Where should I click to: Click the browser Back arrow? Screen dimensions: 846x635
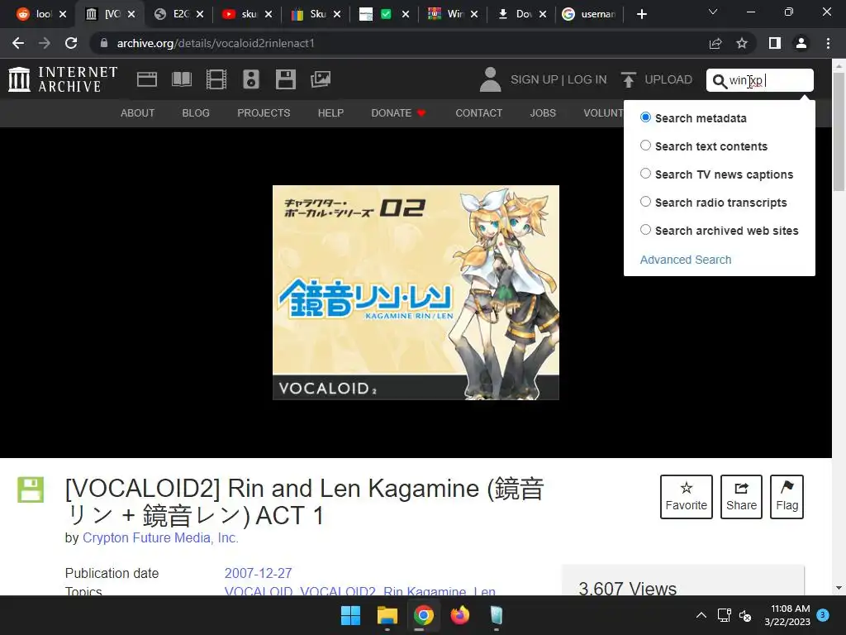coord(18,43)
